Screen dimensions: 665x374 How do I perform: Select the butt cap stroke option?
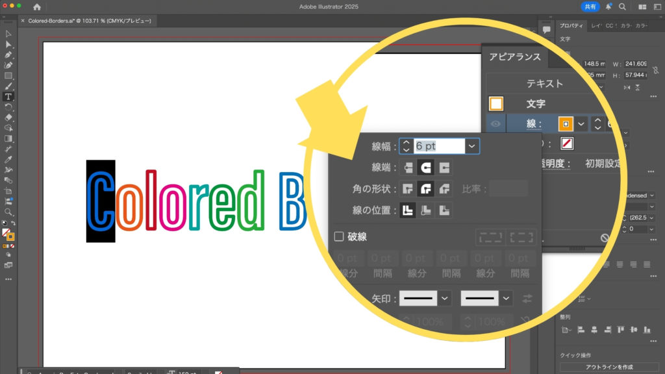[x=407, y=168]
